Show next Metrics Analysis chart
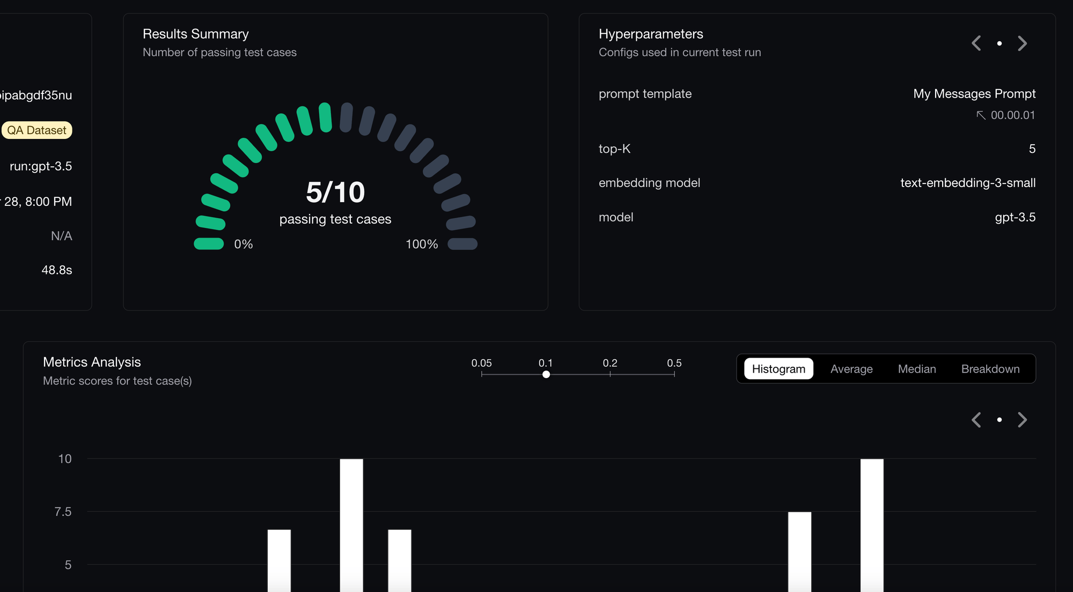The height and width of the screenshot is (592, 1073). [1022, 420]
